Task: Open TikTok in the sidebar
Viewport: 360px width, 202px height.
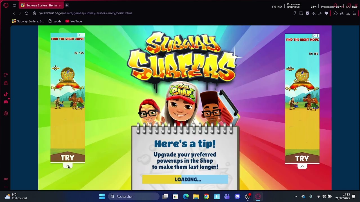Action: pyautogui.click(x=6, y=94)
